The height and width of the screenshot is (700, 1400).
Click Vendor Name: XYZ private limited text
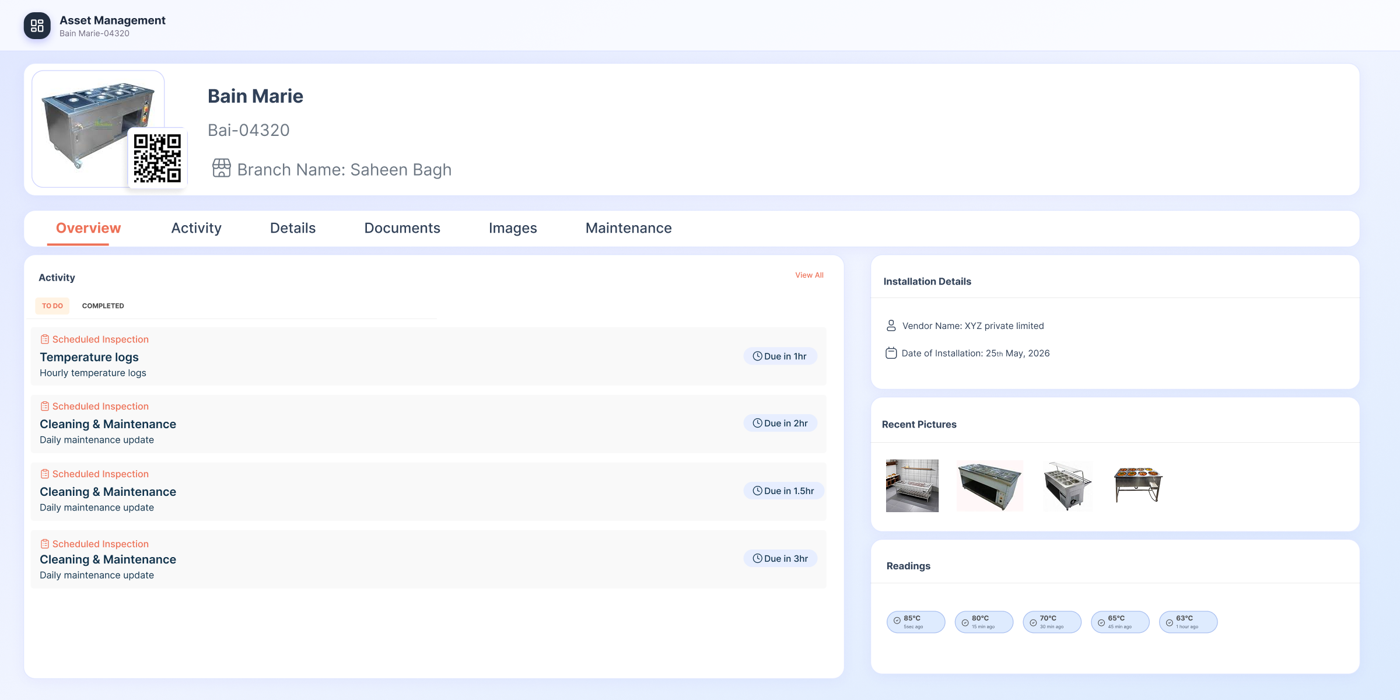[973, 325]
